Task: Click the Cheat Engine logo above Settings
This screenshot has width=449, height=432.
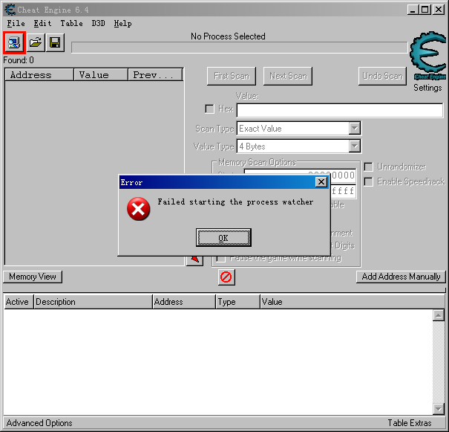Action: point(427,57)
